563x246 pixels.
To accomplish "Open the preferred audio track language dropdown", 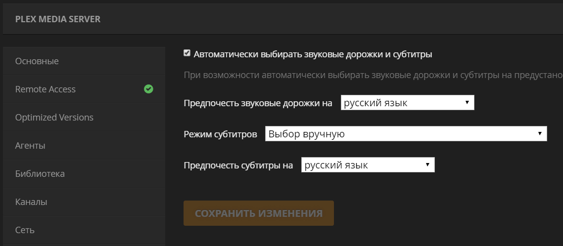I will 407,103.
